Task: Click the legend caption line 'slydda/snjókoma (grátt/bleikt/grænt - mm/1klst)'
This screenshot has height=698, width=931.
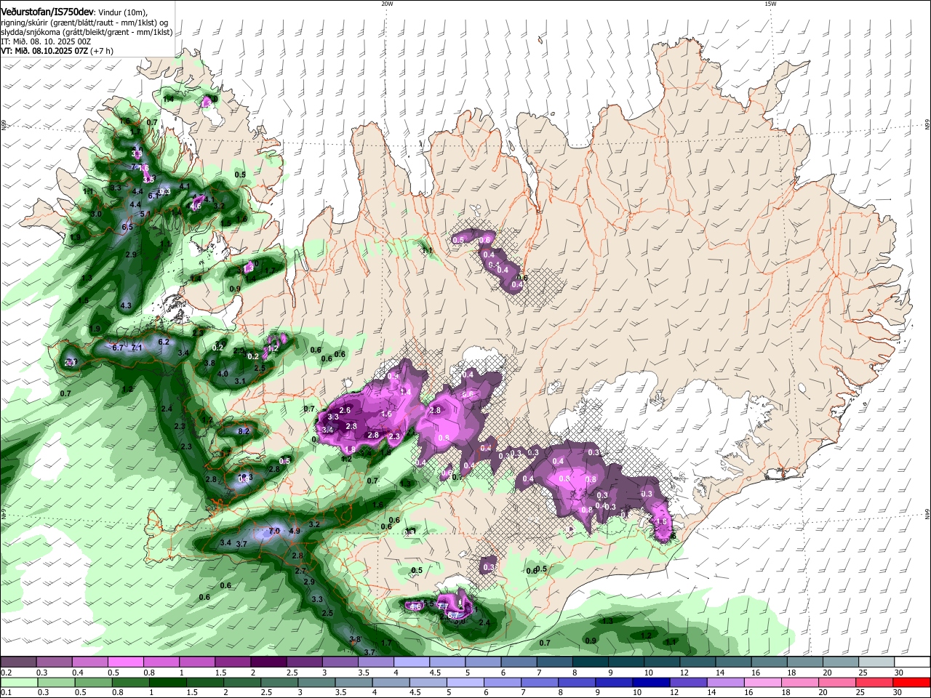Action: (x=87, y=32)
